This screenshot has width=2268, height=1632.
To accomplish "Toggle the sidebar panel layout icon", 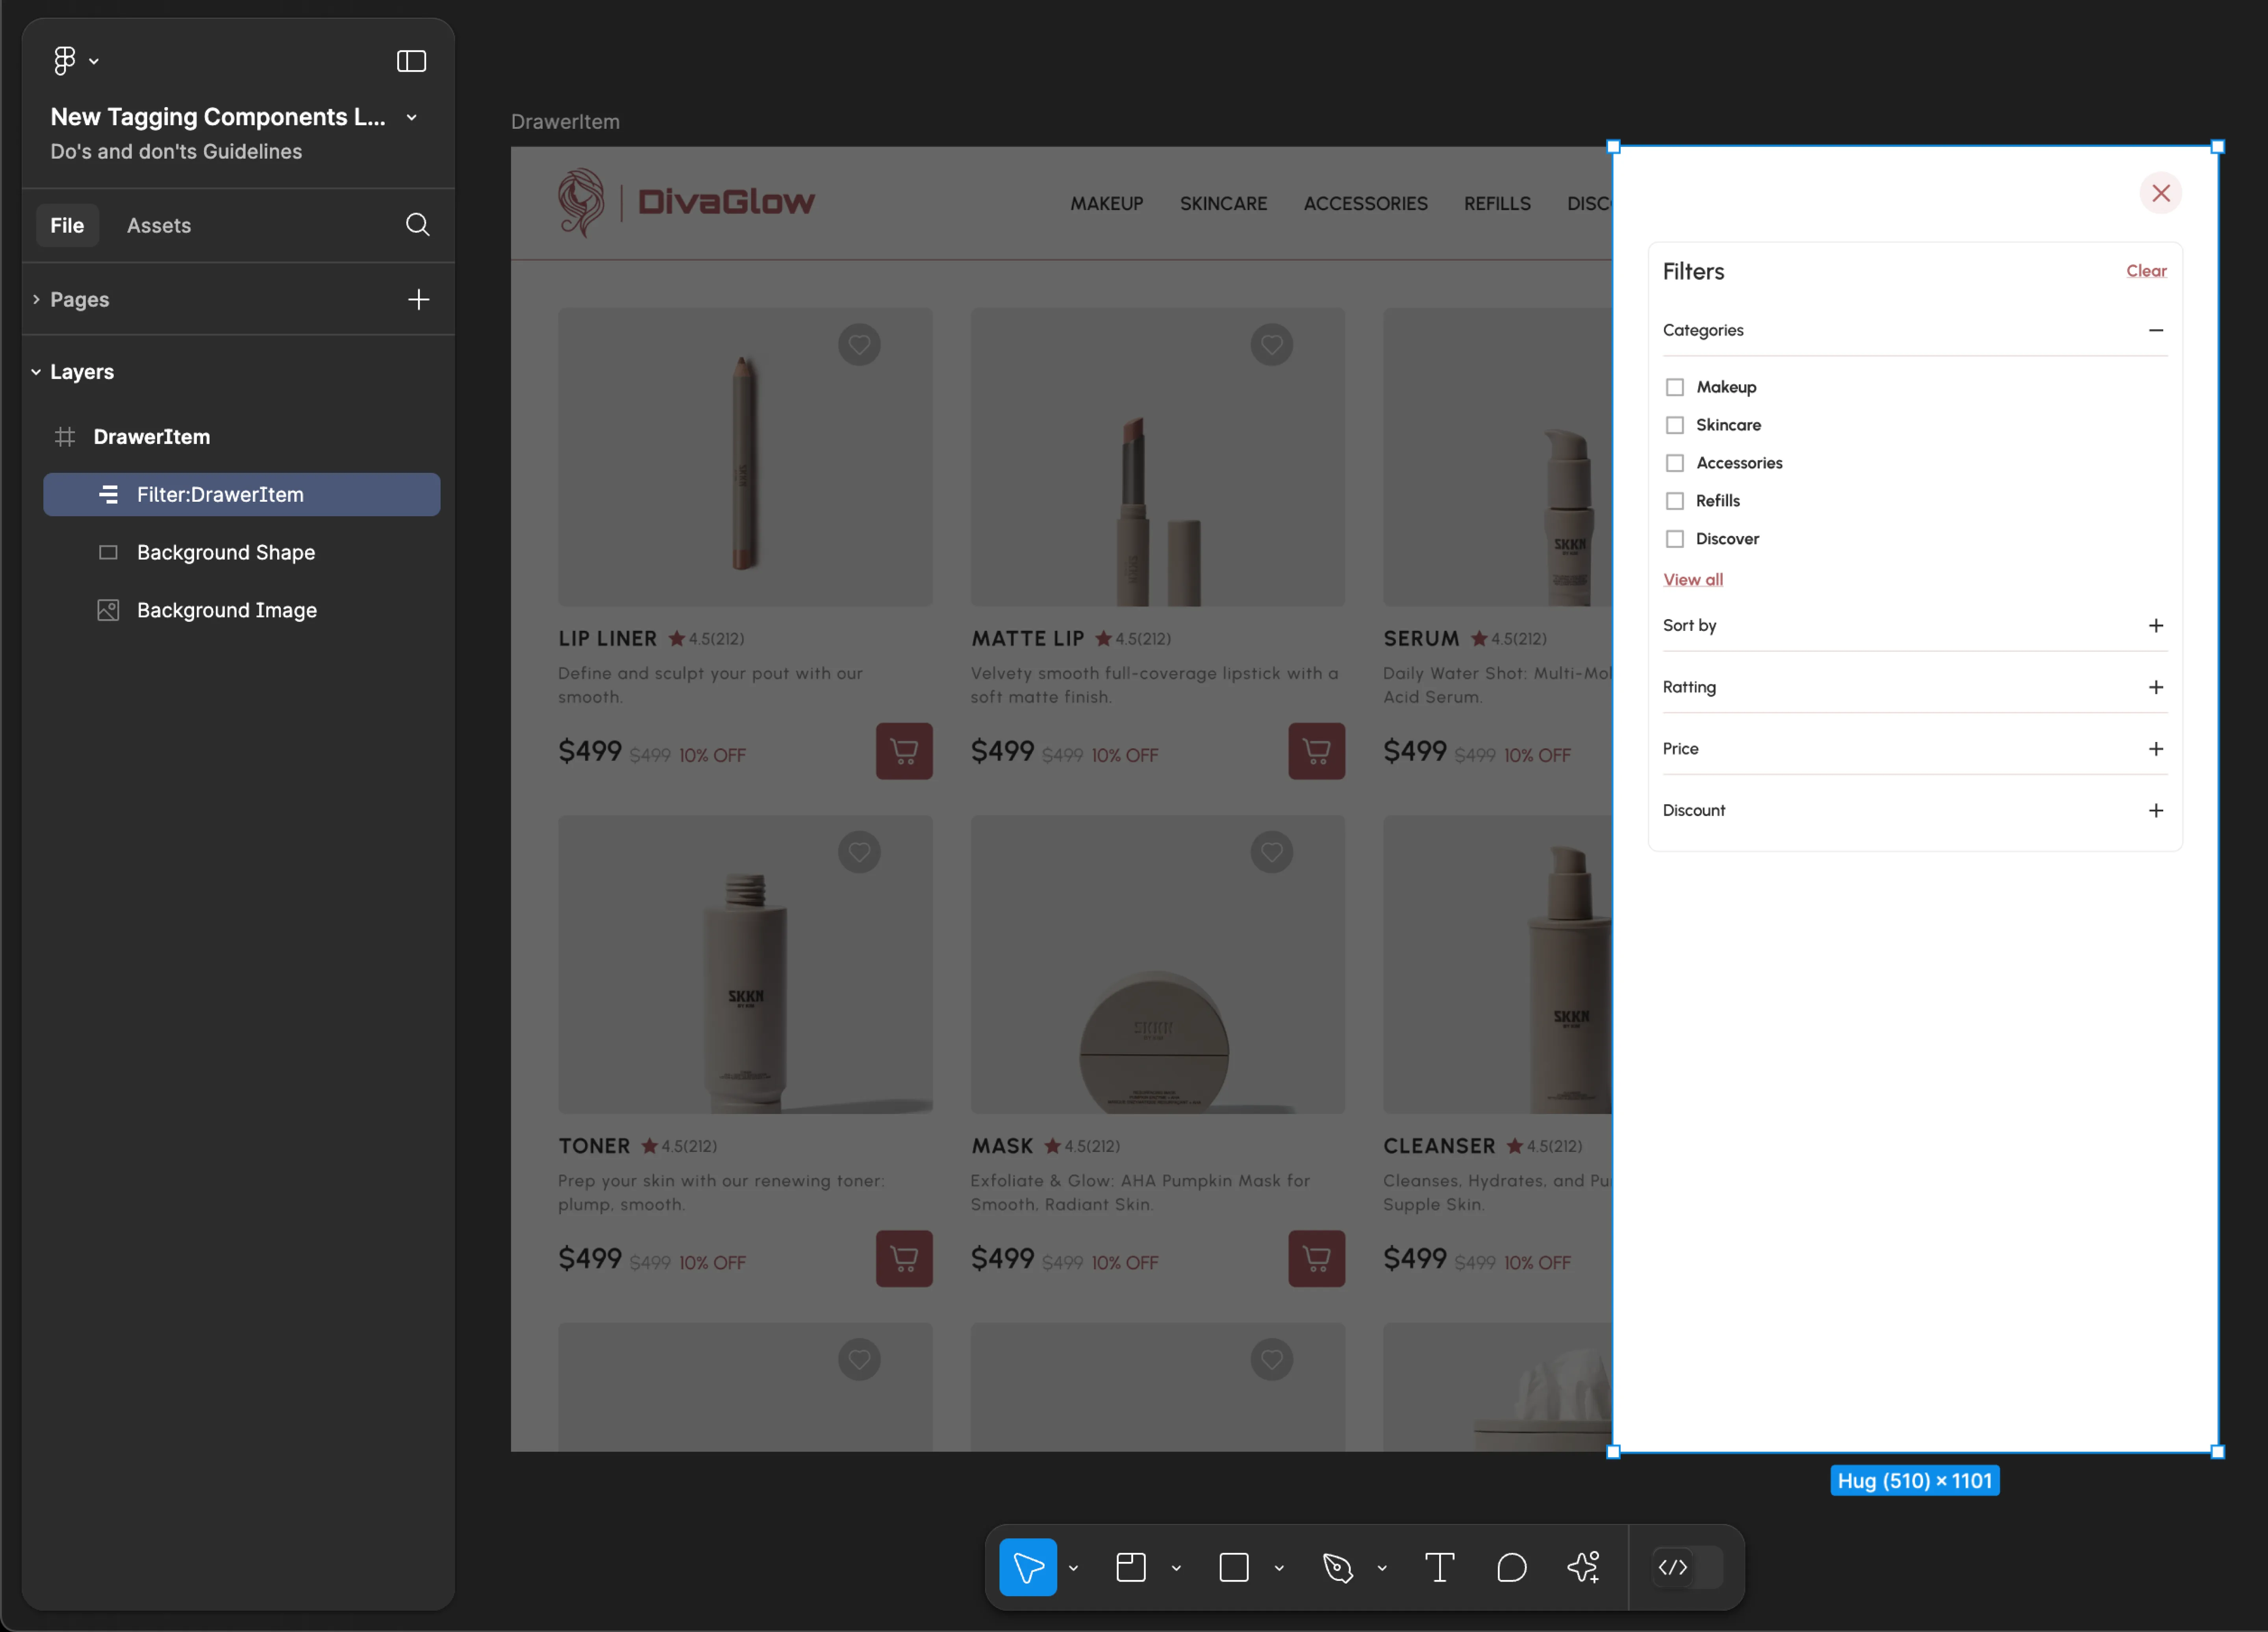I will pos(411,61).
